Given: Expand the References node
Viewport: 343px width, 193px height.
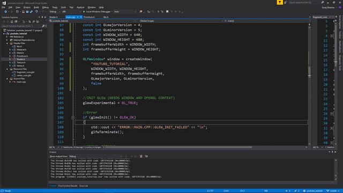Looking at the screenshot, I should click(7, 37).
